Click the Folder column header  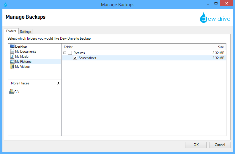click(129, 47)
